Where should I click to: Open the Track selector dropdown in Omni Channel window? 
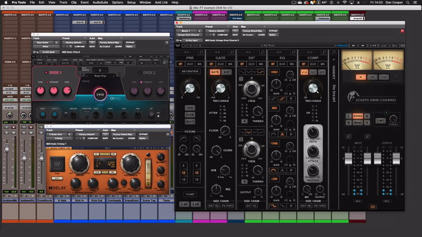click(187, 31)
